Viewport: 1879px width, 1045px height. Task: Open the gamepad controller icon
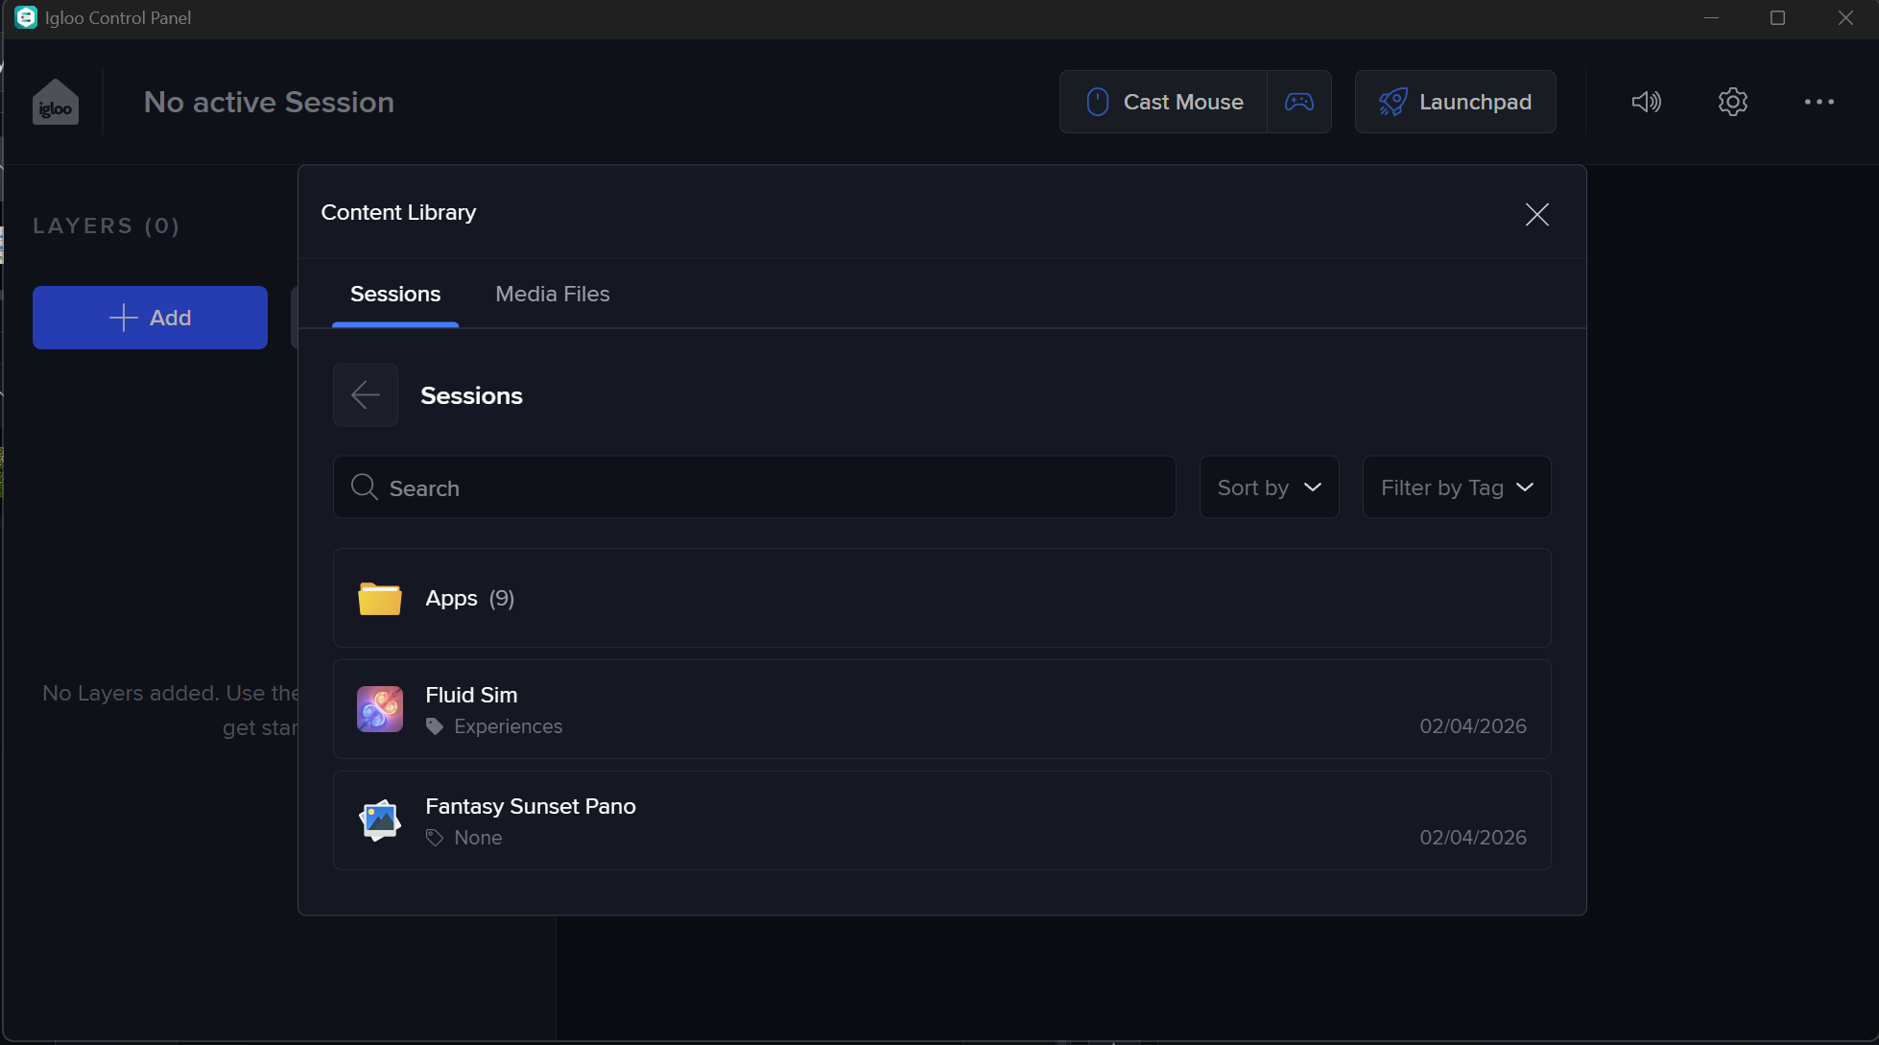point(1299,102)
